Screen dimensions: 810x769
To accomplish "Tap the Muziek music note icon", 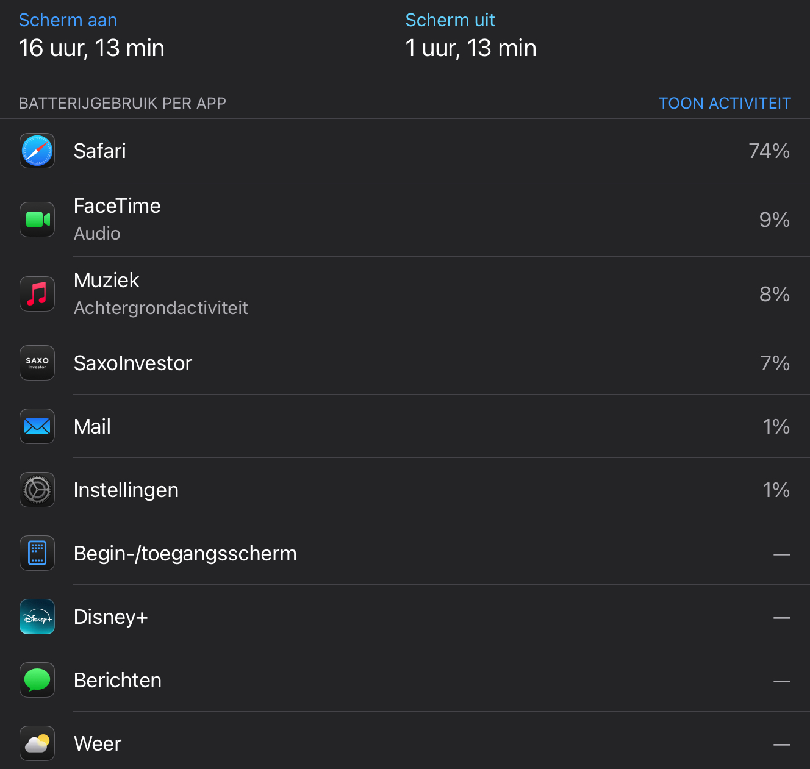I will [37, 294].
